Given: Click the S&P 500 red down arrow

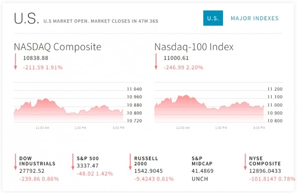Looking at the screenshot, I should 73,162.
